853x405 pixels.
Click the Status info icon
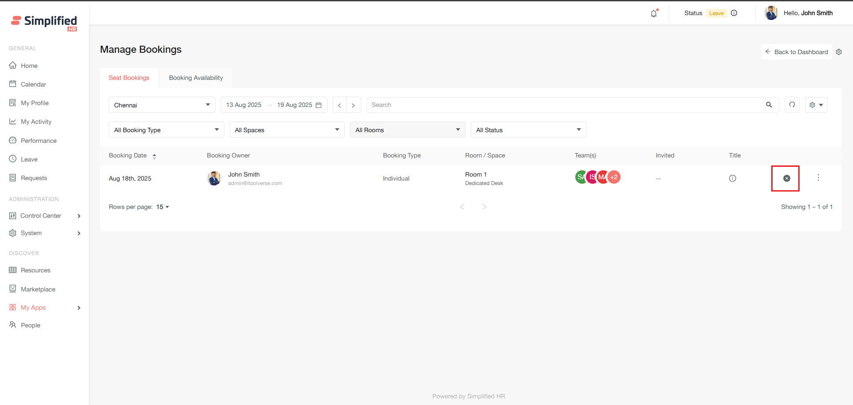[x=734, y=13]
